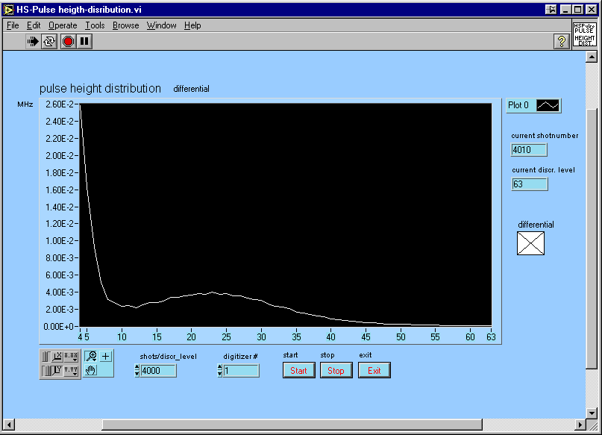The width and height of the screenshot is (602, 435).
Task: Click the Y axis minimum label 0.00E+0
Action: tap(58, 327)
